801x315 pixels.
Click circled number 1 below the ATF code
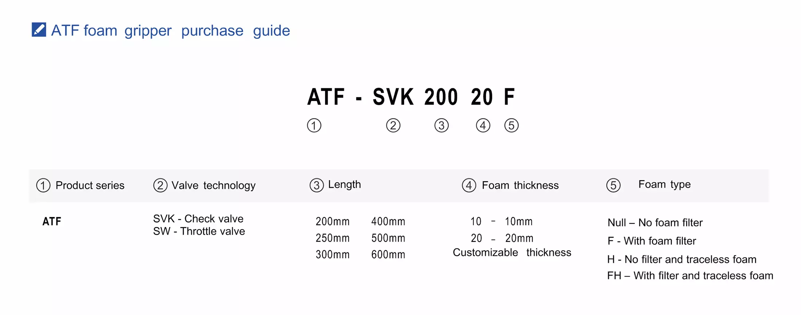pos(314,126)
